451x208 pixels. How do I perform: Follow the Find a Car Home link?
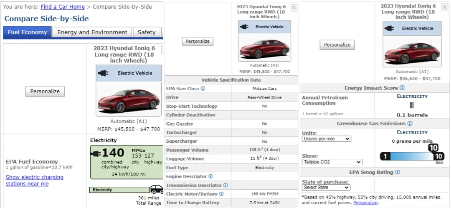click(x=62, y=7)
